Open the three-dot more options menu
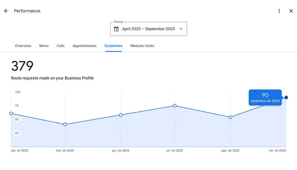Screen dimensions: 297x170 [279, 11]
